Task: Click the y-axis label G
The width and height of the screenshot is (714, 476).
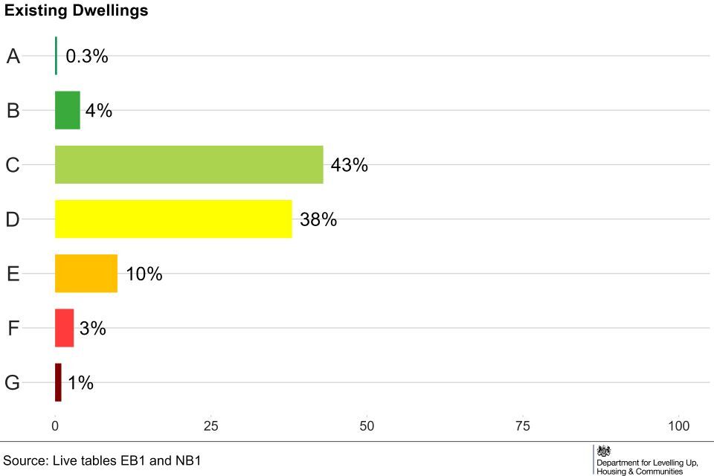Action: [x=13, y=383]
